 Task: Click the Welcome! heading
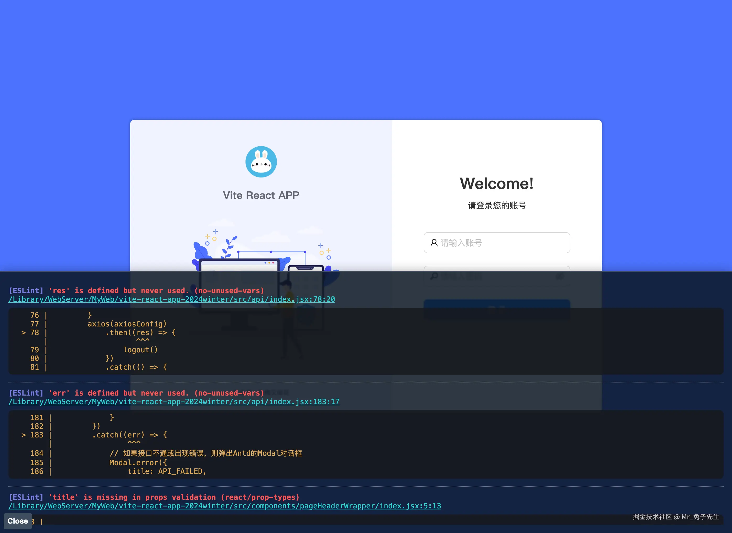497,184
